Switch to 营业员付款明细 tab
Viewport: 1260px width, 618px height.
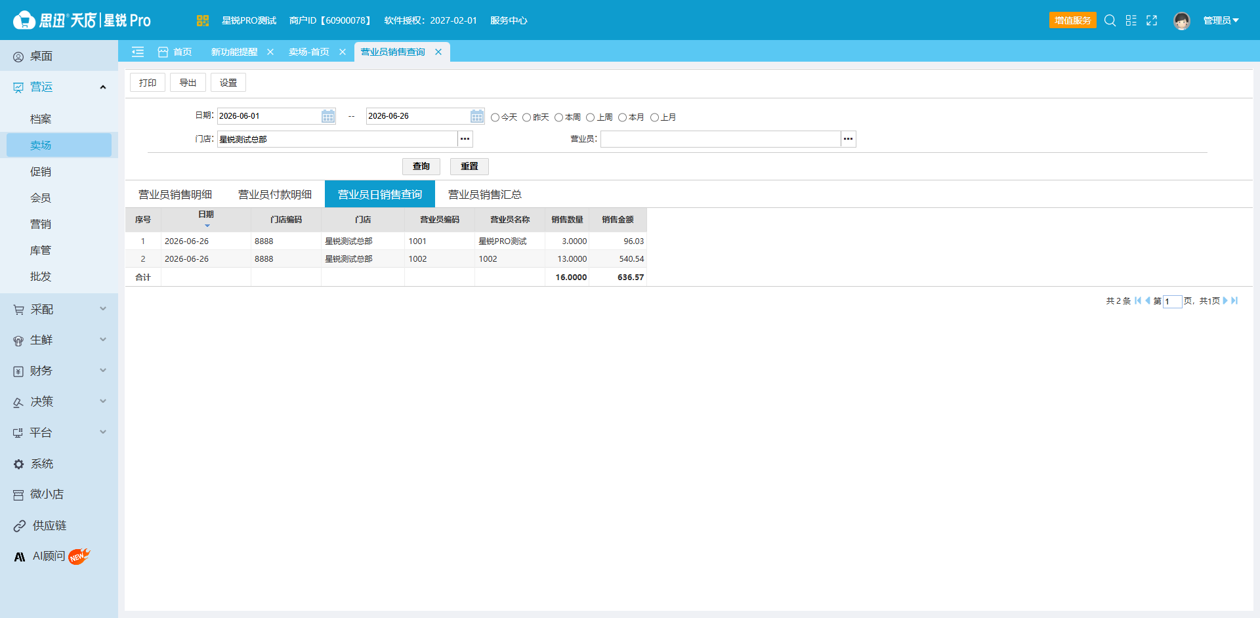point(275,194)
